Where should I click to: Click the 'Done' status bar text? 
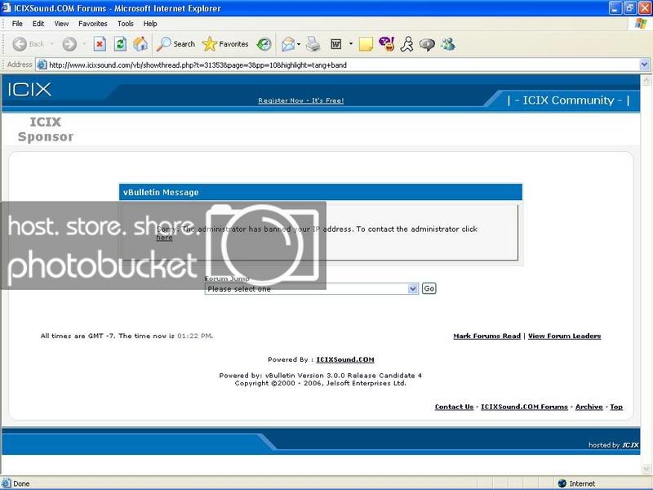click(21, 483)
